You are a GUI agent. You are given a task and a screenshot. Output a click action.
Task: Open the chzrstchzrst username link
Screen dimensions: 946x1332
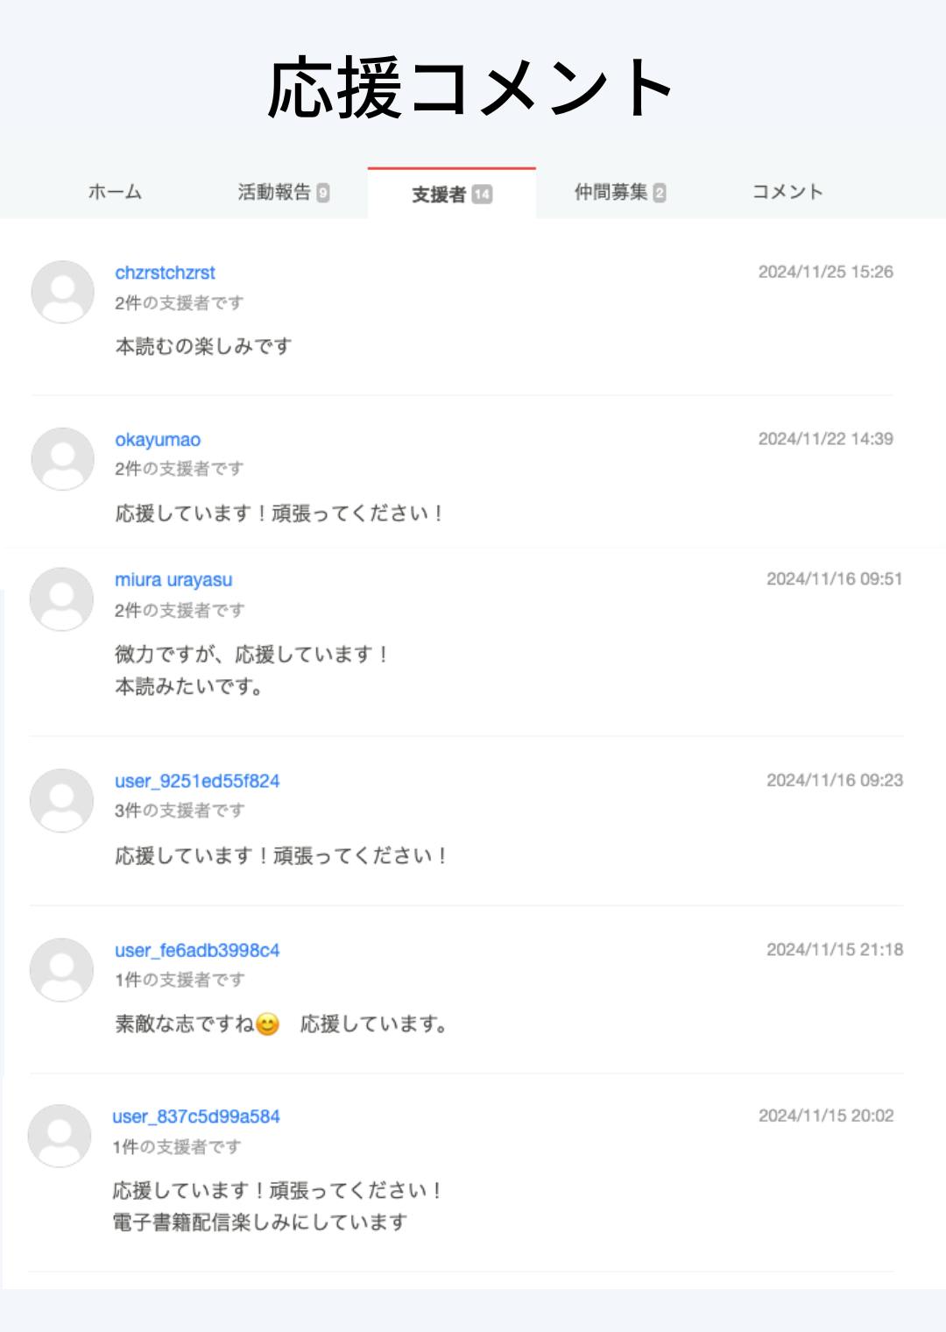coord(165,273)
